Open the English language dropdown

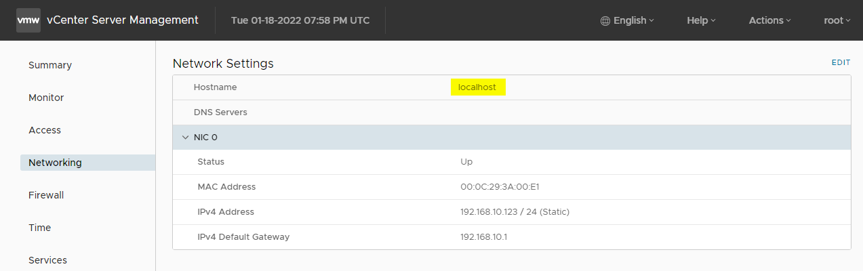click(628, 20)
